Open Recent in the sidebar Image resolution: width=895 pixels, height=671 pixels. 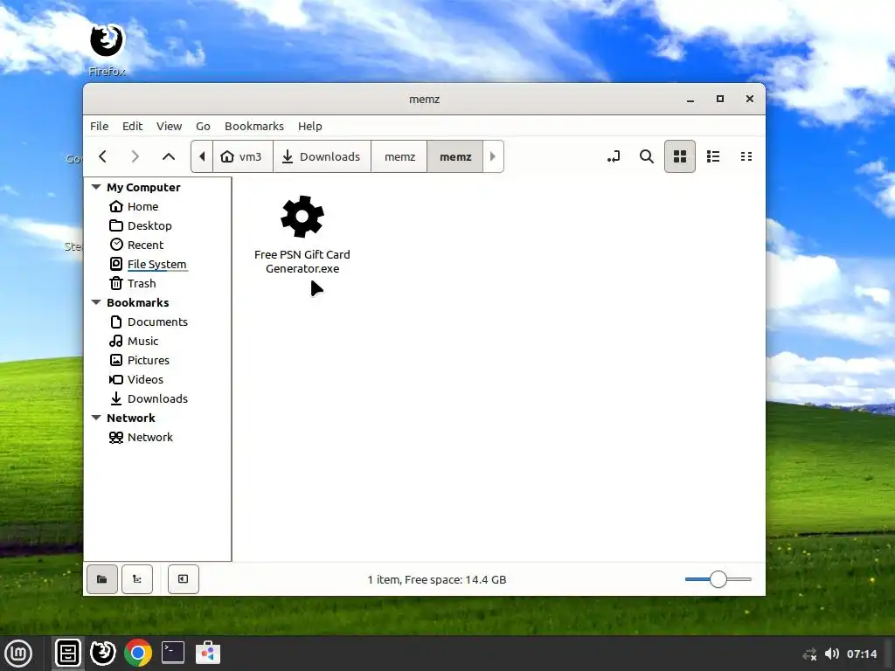[x=145, y=245]
